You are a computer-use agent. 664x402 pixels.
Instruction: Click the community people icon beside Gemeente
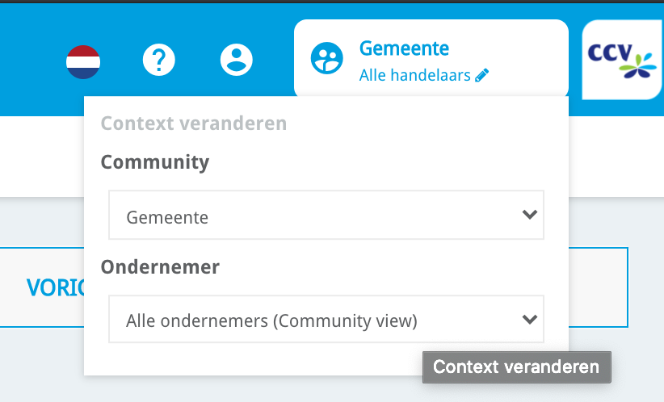pos(326,58)
